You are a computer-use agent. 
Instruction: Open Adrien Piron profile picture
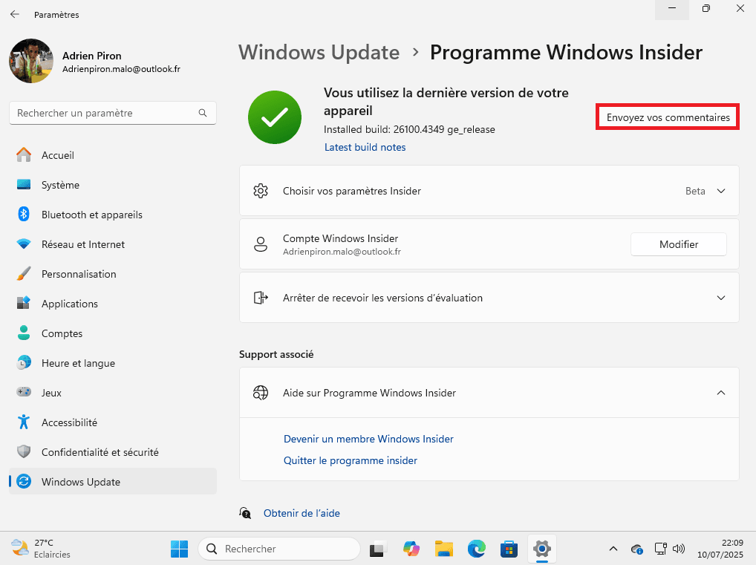pos(31,61)
